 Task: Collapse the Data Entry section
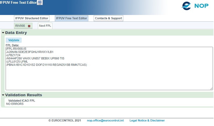(3, 33)
